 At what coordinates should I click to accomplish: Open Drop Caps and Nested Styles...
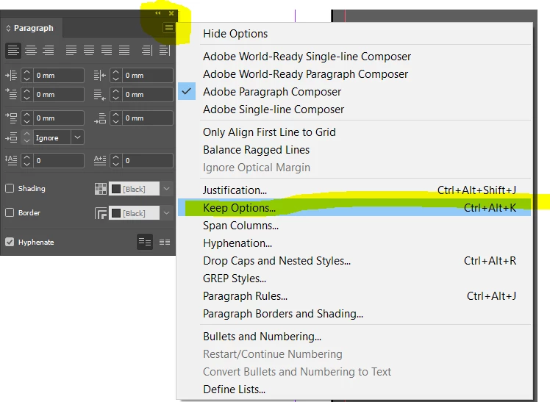(x=354, y=261)
